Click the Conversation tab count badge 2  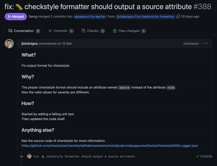(38, 31)
